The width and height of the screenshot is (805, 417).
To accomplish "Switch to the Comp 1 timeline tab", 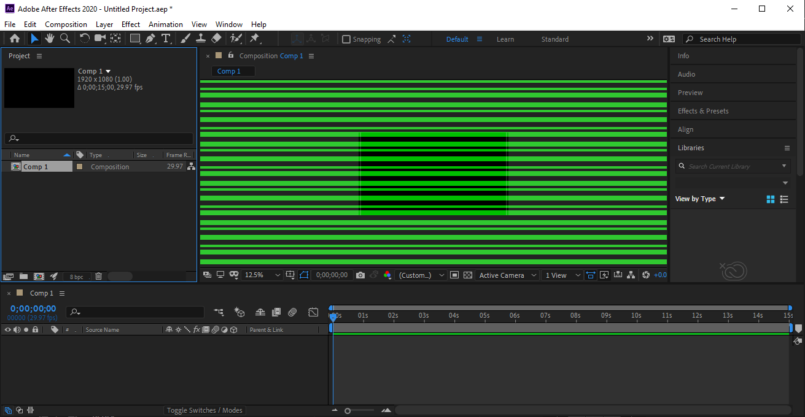I will pyautogui.click(x=41, y=293).
